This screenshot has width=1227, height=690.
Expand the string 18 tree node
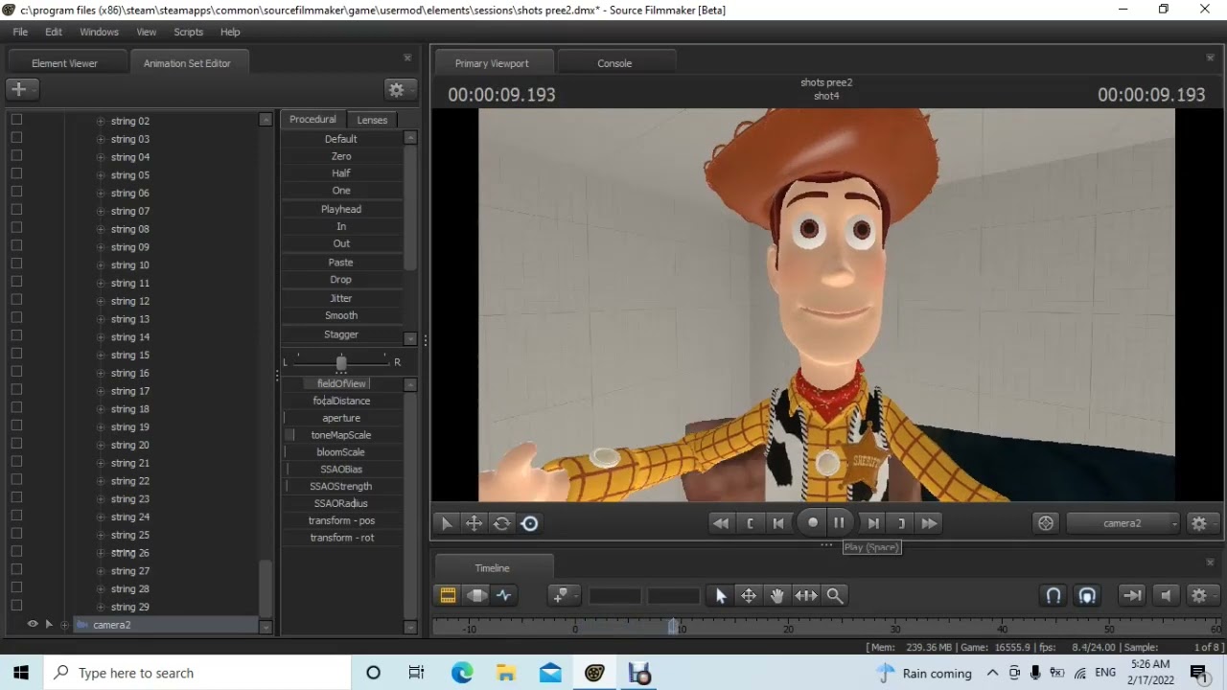[101, 409]
